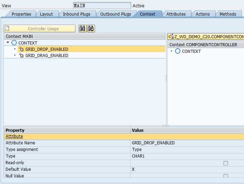Switch to the Layout tab
This screenshot has width=244, height=184.
pyautogui.click(x=46, y=14)
